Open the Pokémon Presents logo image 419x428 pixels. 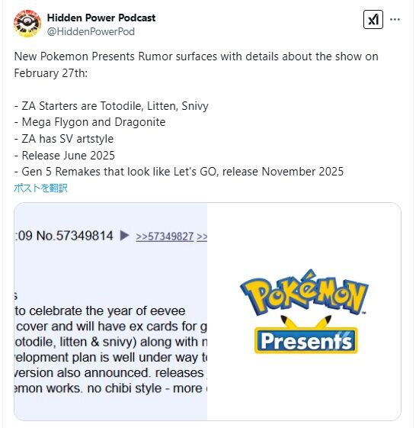304,311
